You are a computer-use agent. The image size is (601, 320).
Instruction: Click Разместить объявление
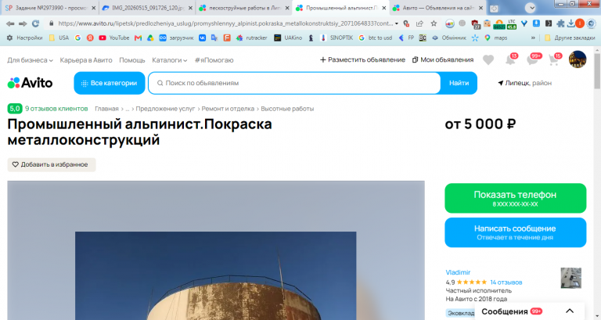pos(362,59)
